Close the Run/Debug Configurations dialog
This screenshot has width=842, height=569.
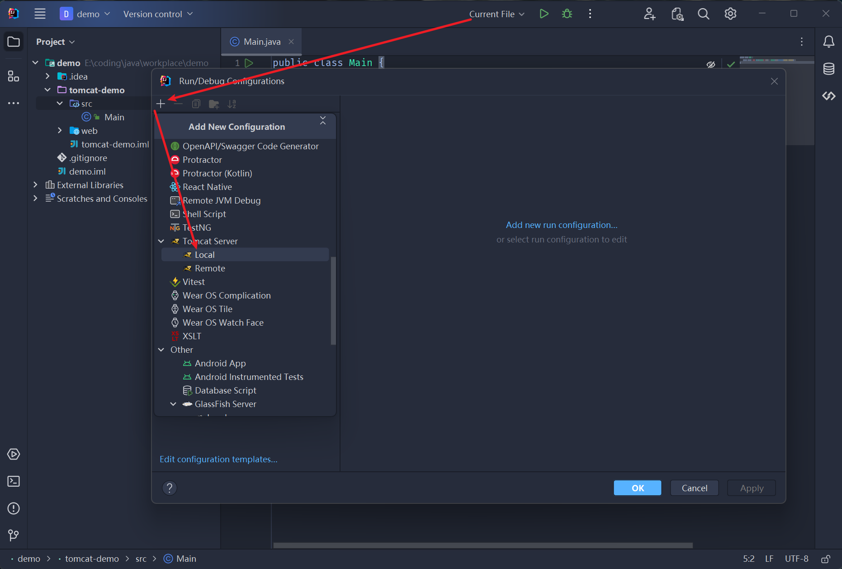(x=774, y=81)
